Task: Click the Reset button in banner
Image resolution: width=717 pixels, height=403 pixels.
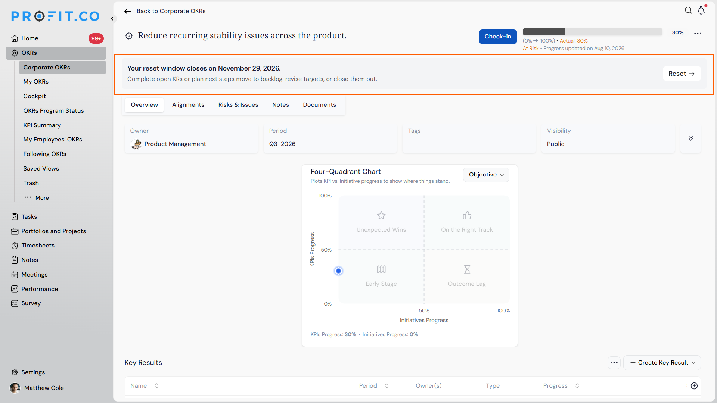Action: coord(682,74)
